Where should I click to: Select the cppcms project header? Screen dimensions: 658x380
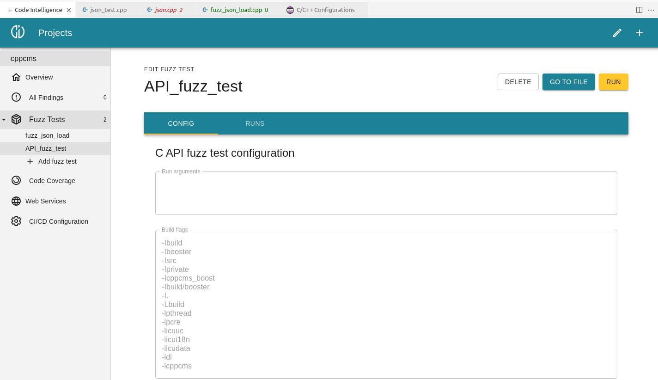point(55,59)
